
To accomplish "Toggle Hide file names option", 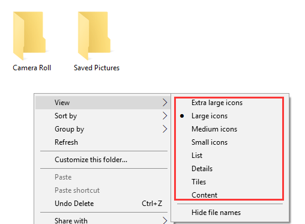I will click(216, 213).
